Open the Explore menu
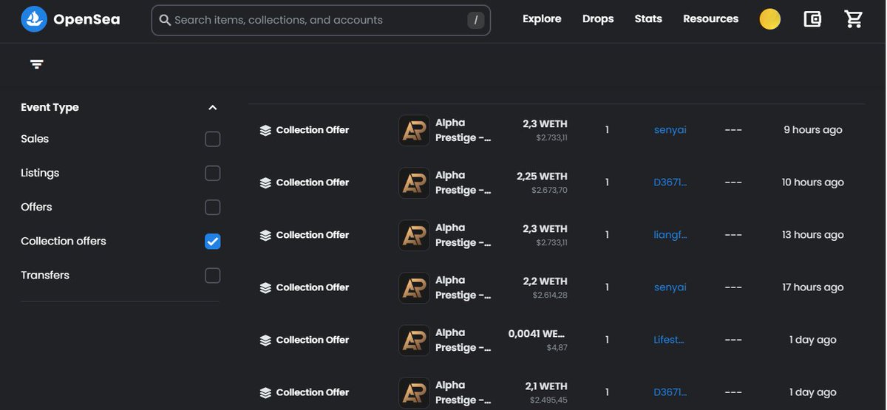887x410 pixels. [x=542, y=19]
